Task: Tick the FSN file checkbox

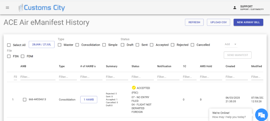Action: (x=9, y=56)
